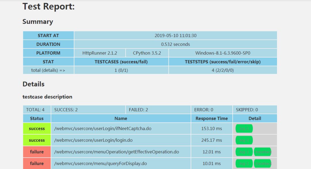Click the 153.10 ms response time

[212, 129]
